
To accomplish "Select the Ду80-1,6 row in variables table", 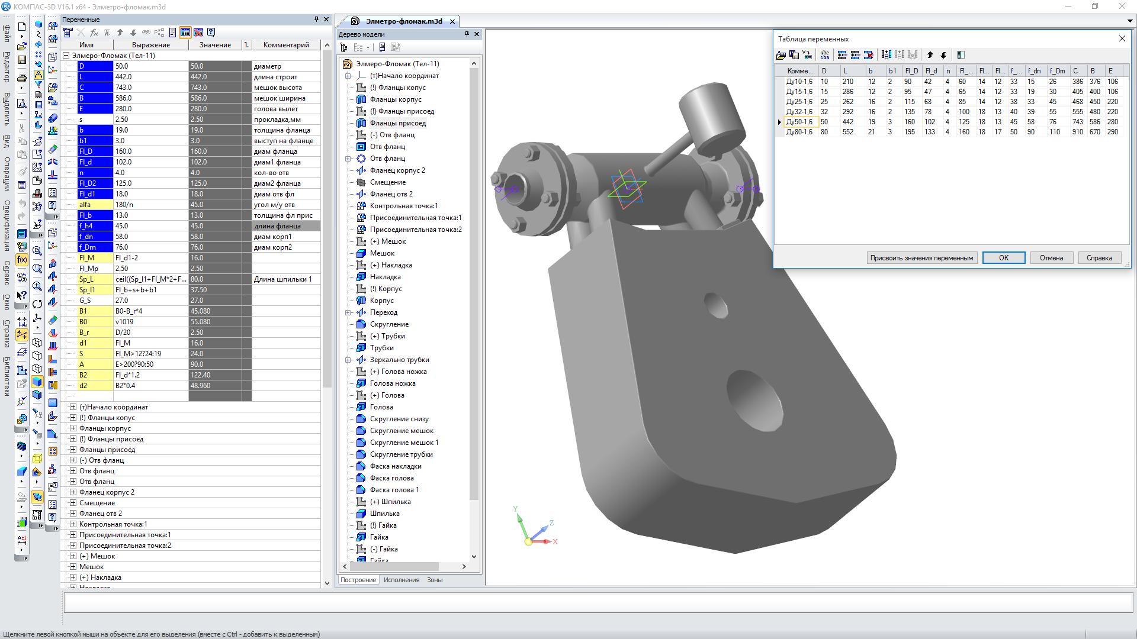I will point(799,132).
